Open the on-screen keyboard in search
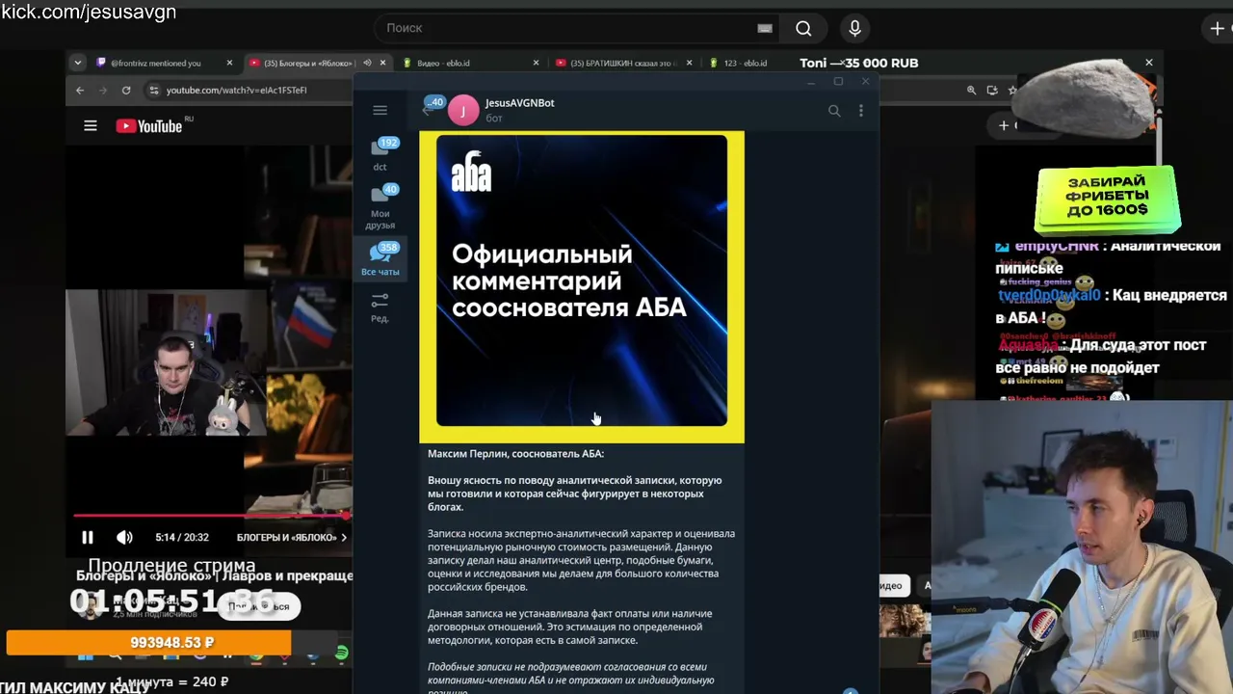1233x694 pixels. point(765,28)
